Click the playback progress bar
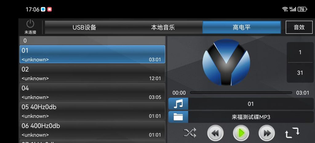Screen dimensions: 315x143 241,93
